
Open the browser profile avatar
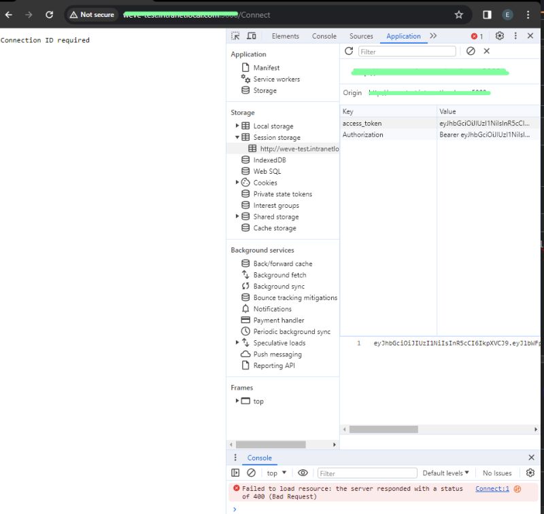click(507, 14)
